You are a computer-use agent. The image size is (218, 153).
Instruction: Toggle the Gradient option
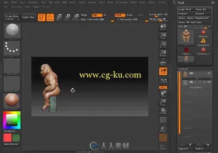[x=9, y=131]
